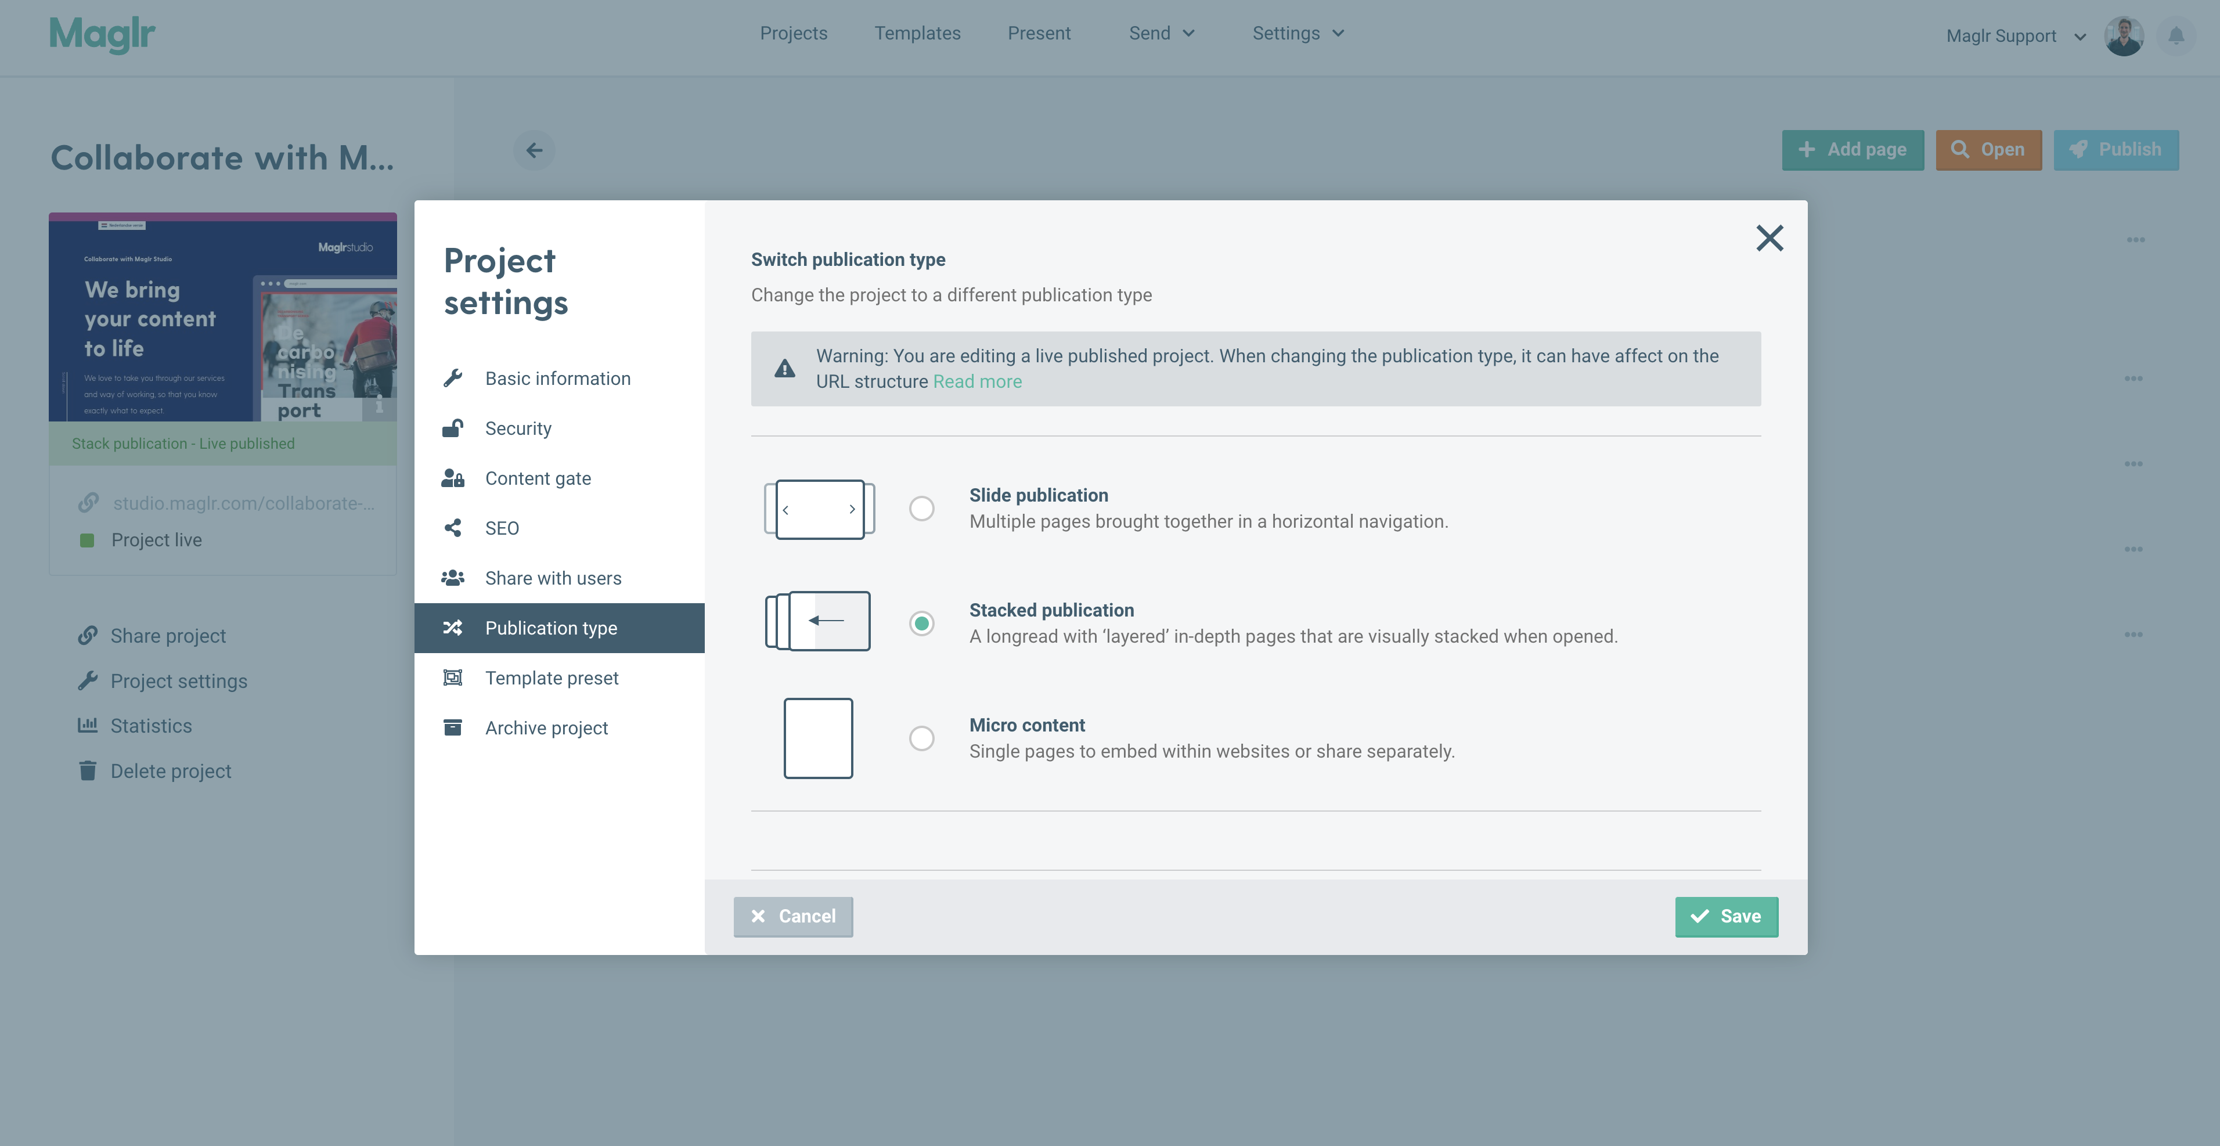Select the Slide publication option
2220x1146 pixels.
[922, 509]
